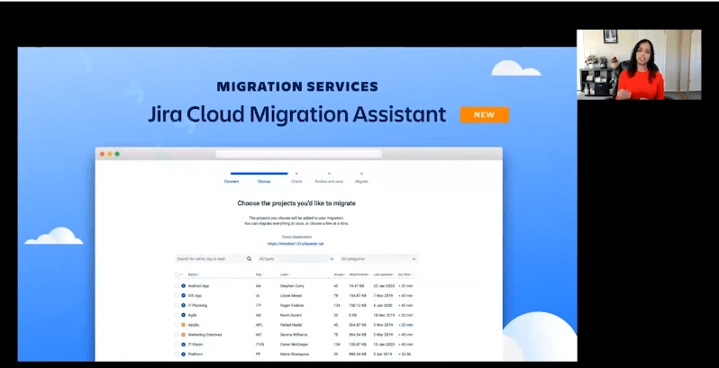Click the Marketing Creatives project icon
This screenshot has height=368, width=719.
click(x=184, y=335)
